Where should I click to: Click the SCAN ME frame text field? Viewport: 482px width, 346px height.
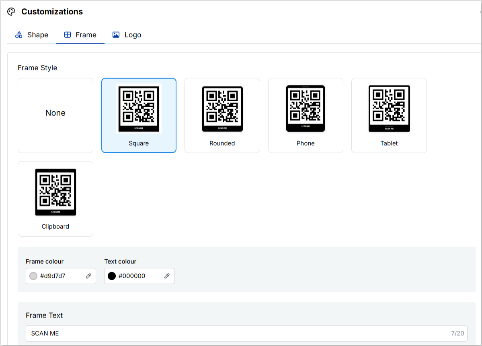click(246, 334)
